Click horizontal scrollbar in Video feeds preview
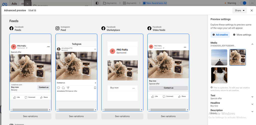Screen dimensions: 256x125 (168, 110)
